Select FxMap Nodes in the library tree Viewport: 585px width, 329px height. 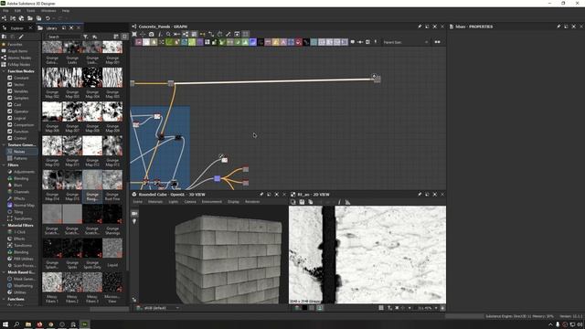coord(19,65)
